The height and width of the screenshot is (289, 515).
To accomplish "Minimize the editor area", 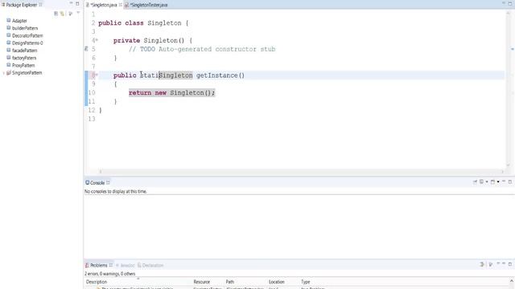I will pos(504,3).
